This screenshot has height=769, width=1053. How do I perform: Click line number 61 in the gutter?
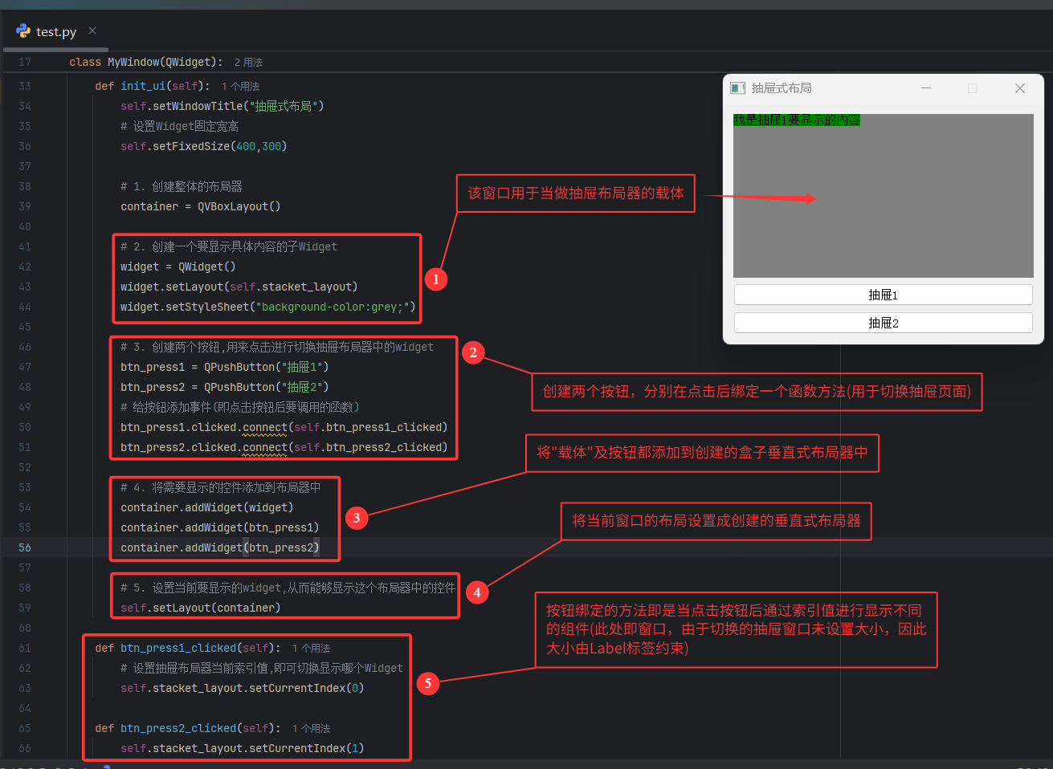tap(25, 648)
